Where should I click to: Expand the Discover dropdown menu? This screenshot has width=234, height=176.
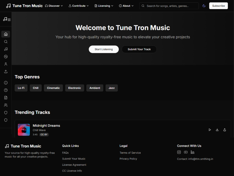54,6
